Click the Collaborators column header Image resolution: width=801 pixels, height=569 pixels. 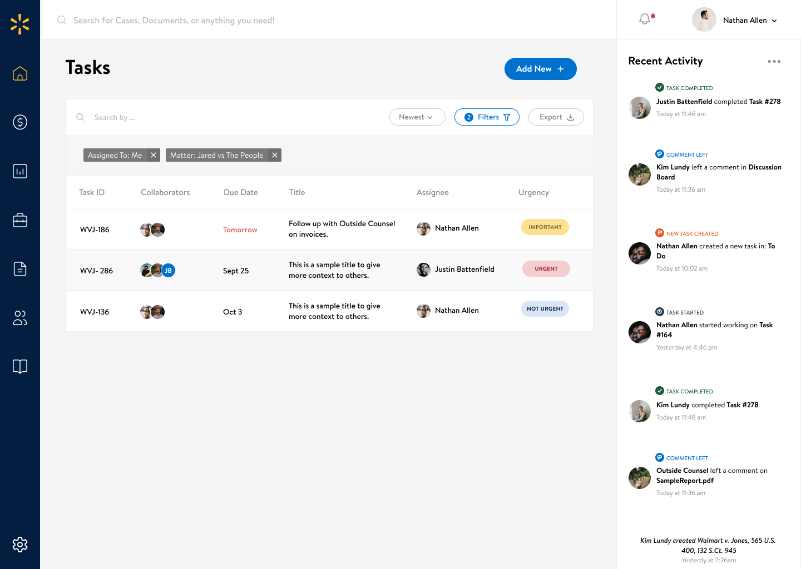pos(165,192)
